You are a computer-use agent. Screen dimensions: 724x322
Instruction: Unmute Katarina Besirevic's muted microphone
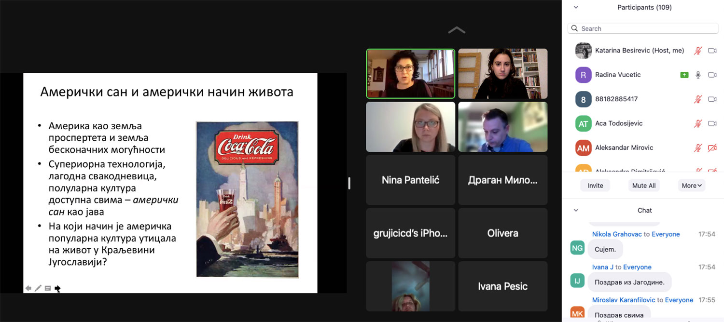point(698,51)
